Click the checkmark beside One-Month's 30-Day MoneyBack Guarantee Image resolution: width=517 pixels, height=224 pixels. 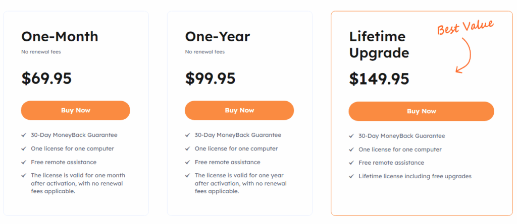24,135
